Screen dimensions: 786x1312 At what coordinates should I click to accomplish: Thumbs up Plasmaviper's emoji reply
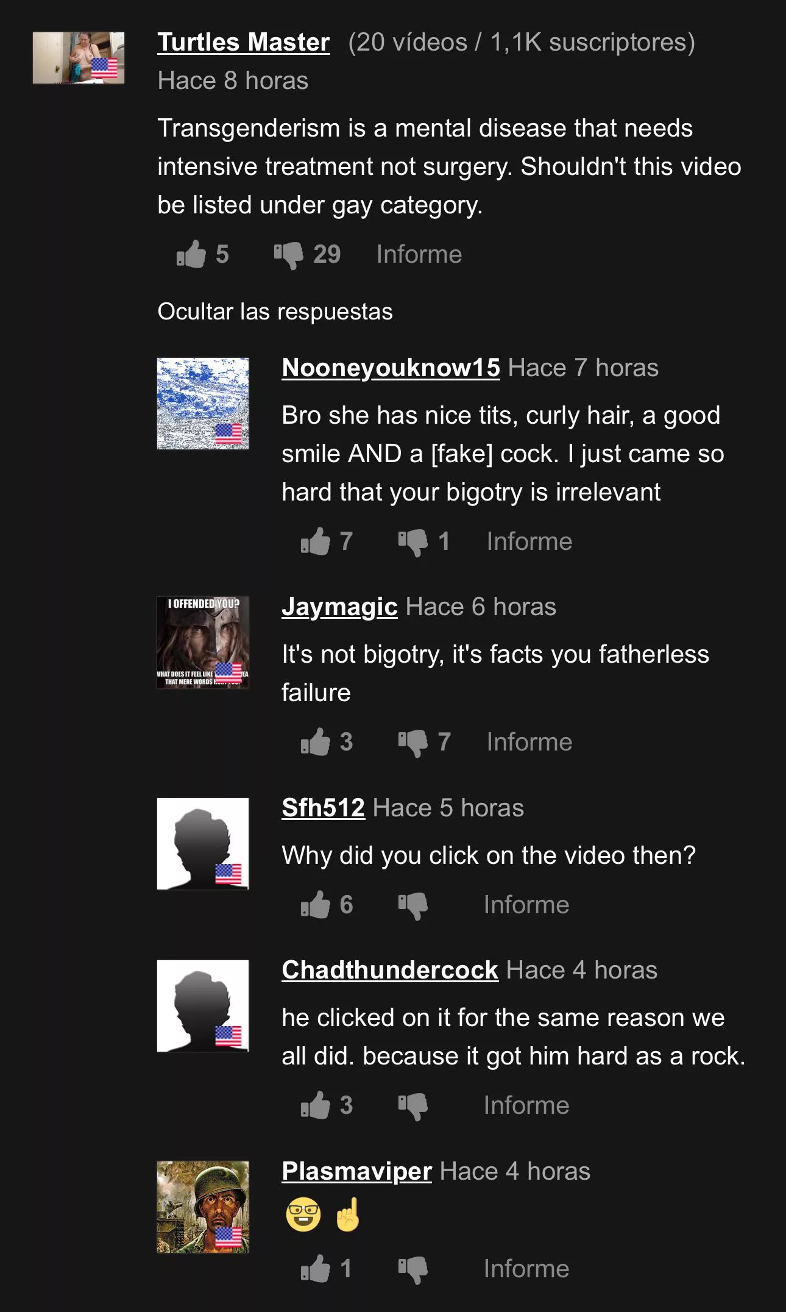point(315,1269)
